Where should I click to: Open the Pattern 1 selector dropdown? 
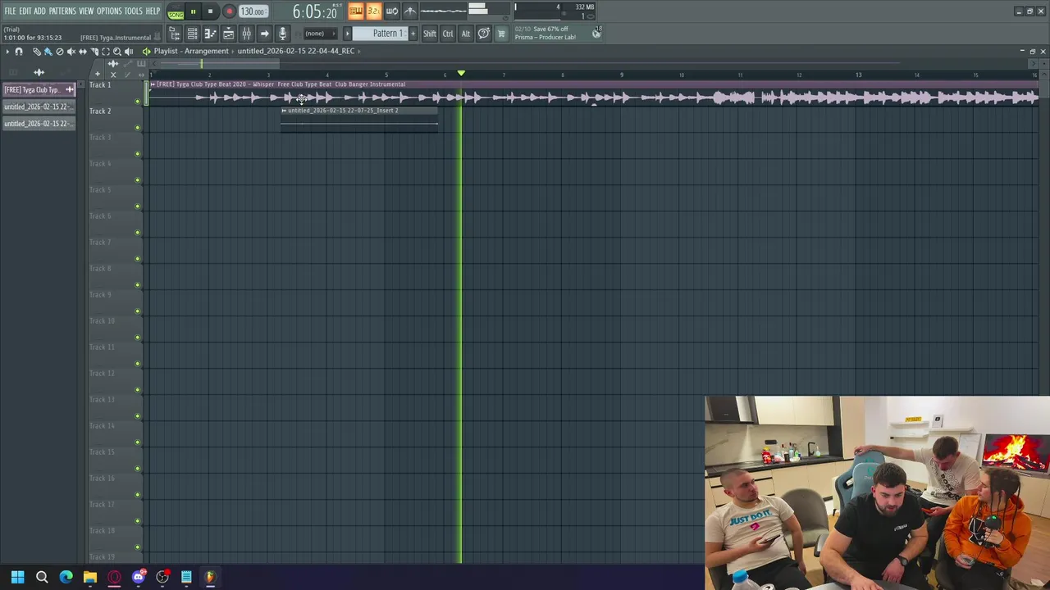(x=380, y=34)
